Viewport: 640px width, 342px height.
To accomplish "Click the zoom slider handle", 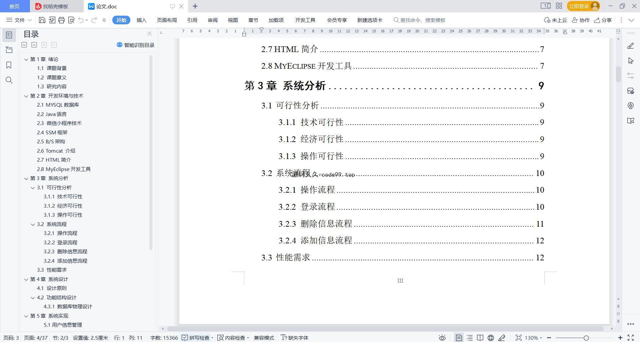I will [x=586, y=338].
